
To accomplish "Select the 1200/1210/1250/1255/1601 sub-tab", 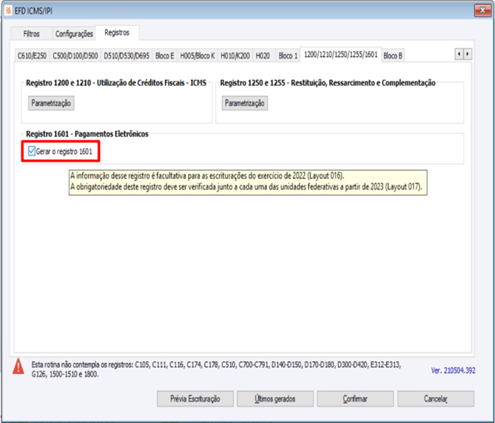I will (340, 55).
